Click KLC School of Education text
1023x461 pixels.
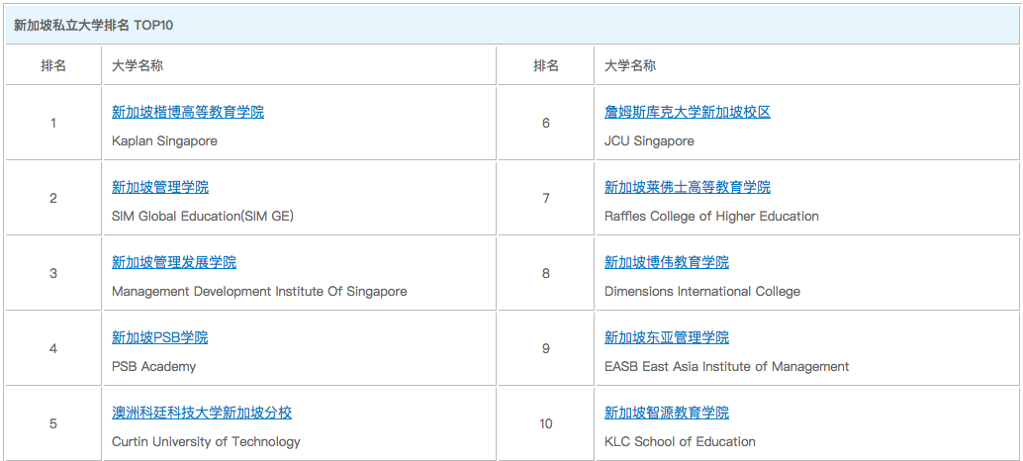(x=680, y=441)
